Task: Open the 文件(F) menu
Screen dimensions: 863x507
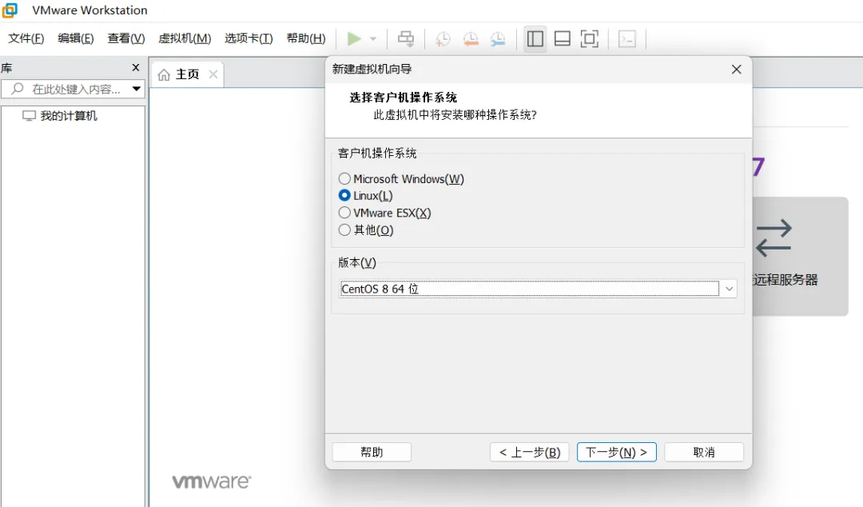Action: (26, 38)
